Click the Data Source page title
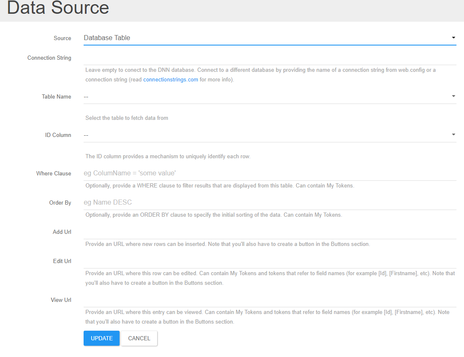 pos(57,8)
